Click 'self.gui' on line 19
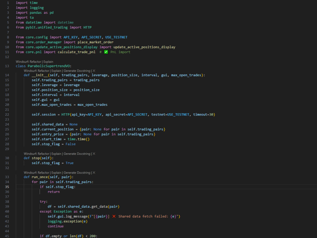The height and width of the screenshot is (238, 317). pos(40,100)
